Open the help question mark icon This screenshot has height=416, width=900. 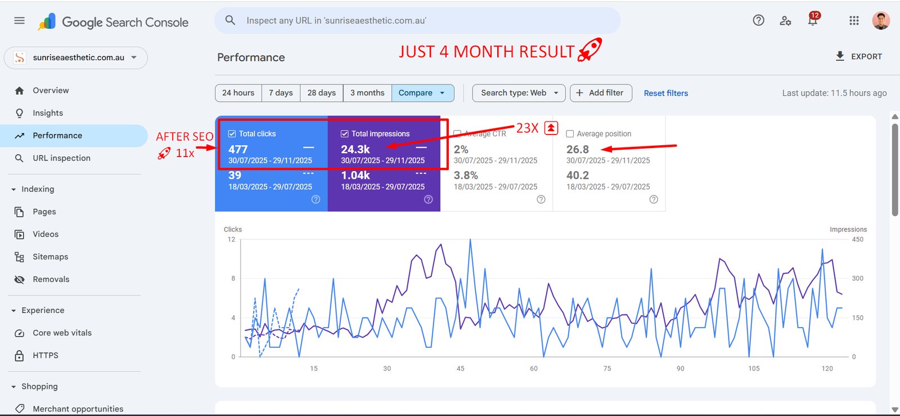pos(758,21)
